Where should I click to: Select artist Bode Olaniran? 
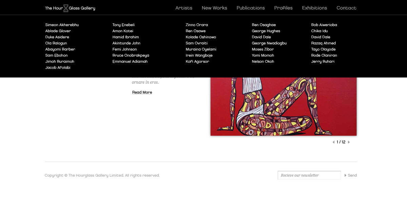(x=324, y=55)
